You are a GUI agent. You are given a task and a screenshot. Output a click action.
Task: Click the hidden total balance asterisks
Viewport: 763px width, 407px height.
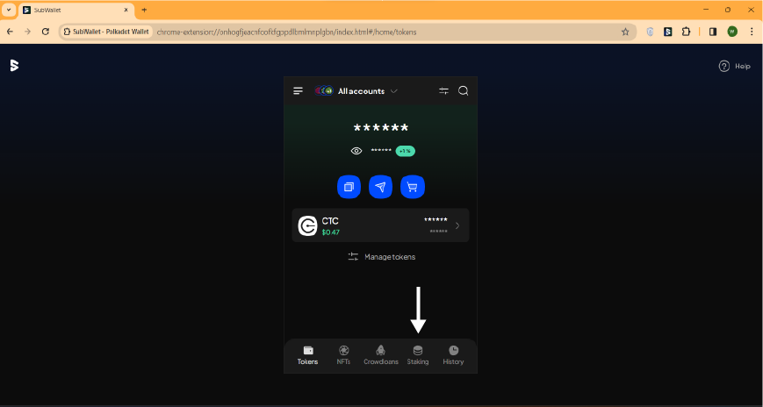click(x=380, y=128)
